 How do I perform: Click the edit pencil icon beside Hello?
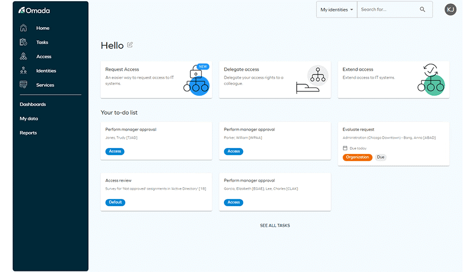tap(130, 45)
